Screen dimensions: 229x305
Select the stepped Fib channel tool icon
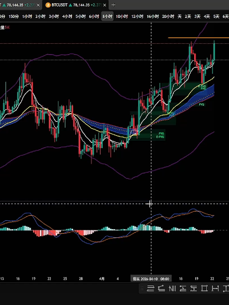tap(183, 288)
